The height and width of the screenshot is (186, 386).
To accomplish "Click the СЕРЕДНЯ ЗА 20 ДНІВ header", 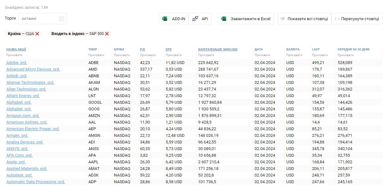I will click(x=353, y=49).
